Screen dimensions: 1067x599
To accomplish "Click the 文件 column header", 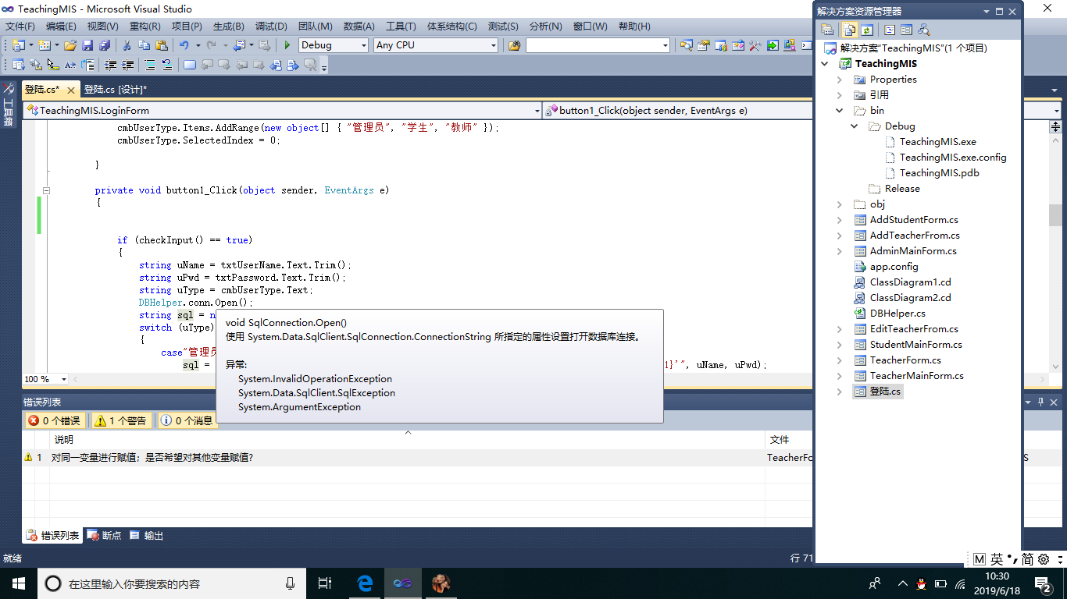I will (780, 441).
